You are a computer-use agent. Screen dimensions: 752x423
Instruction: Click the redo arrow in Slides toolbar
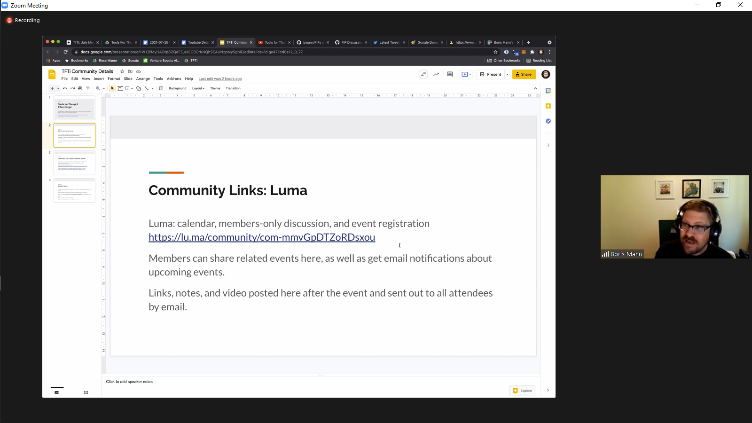click(72, 88)
